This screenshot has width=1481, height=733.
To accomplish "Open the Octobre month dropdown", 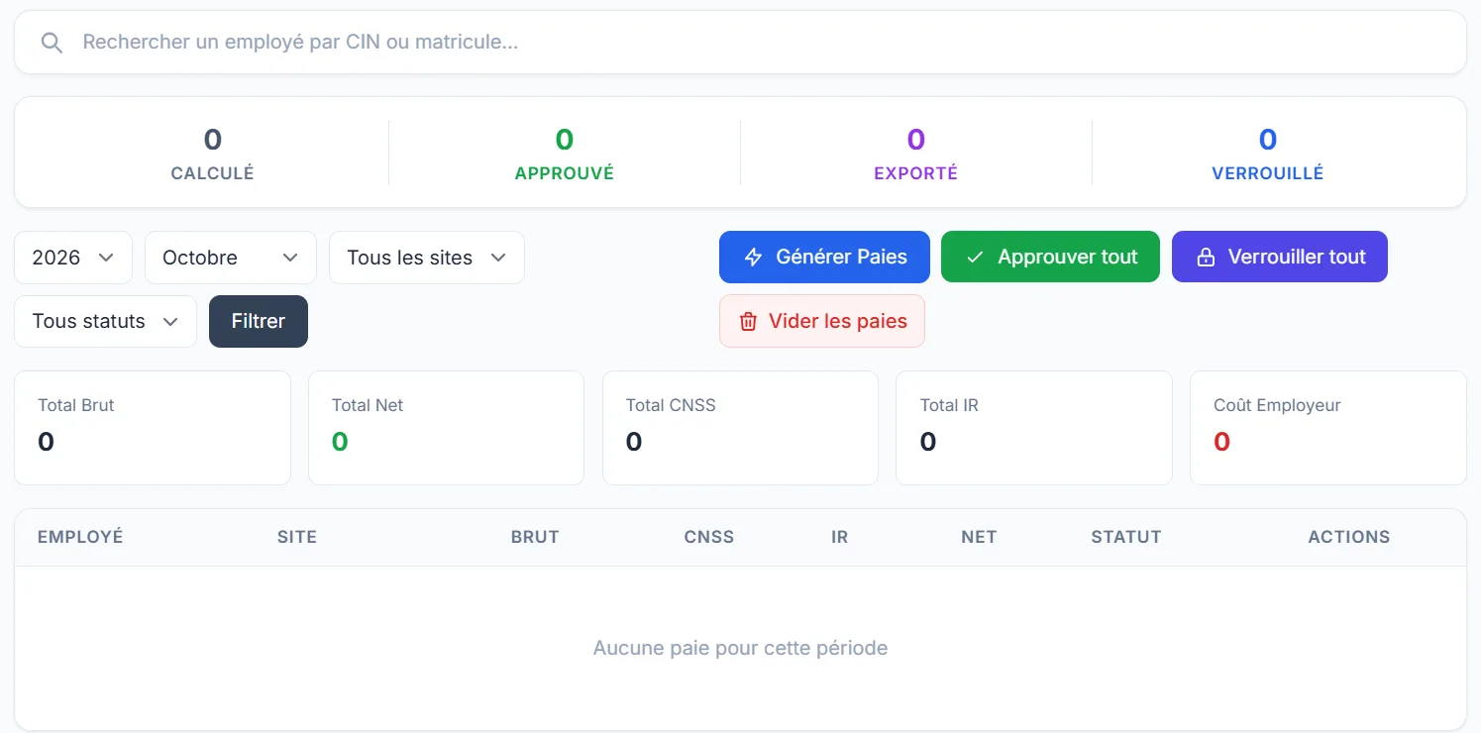I will [x=231, y=258].
